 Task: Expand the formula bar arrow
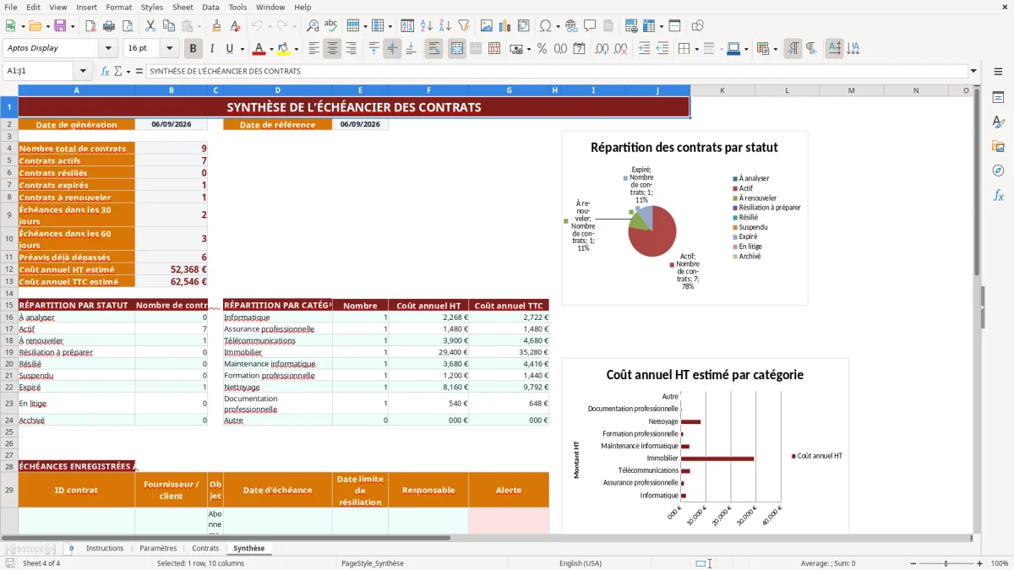[973, 72]
